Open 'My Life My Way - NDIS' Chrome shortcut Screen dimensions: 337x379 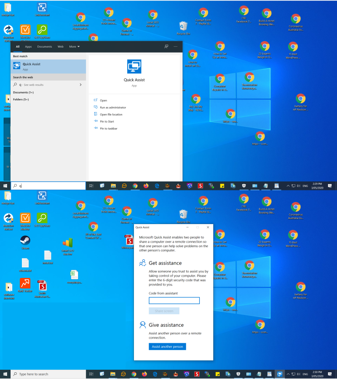pyautogui.click(x=195, y=103)
